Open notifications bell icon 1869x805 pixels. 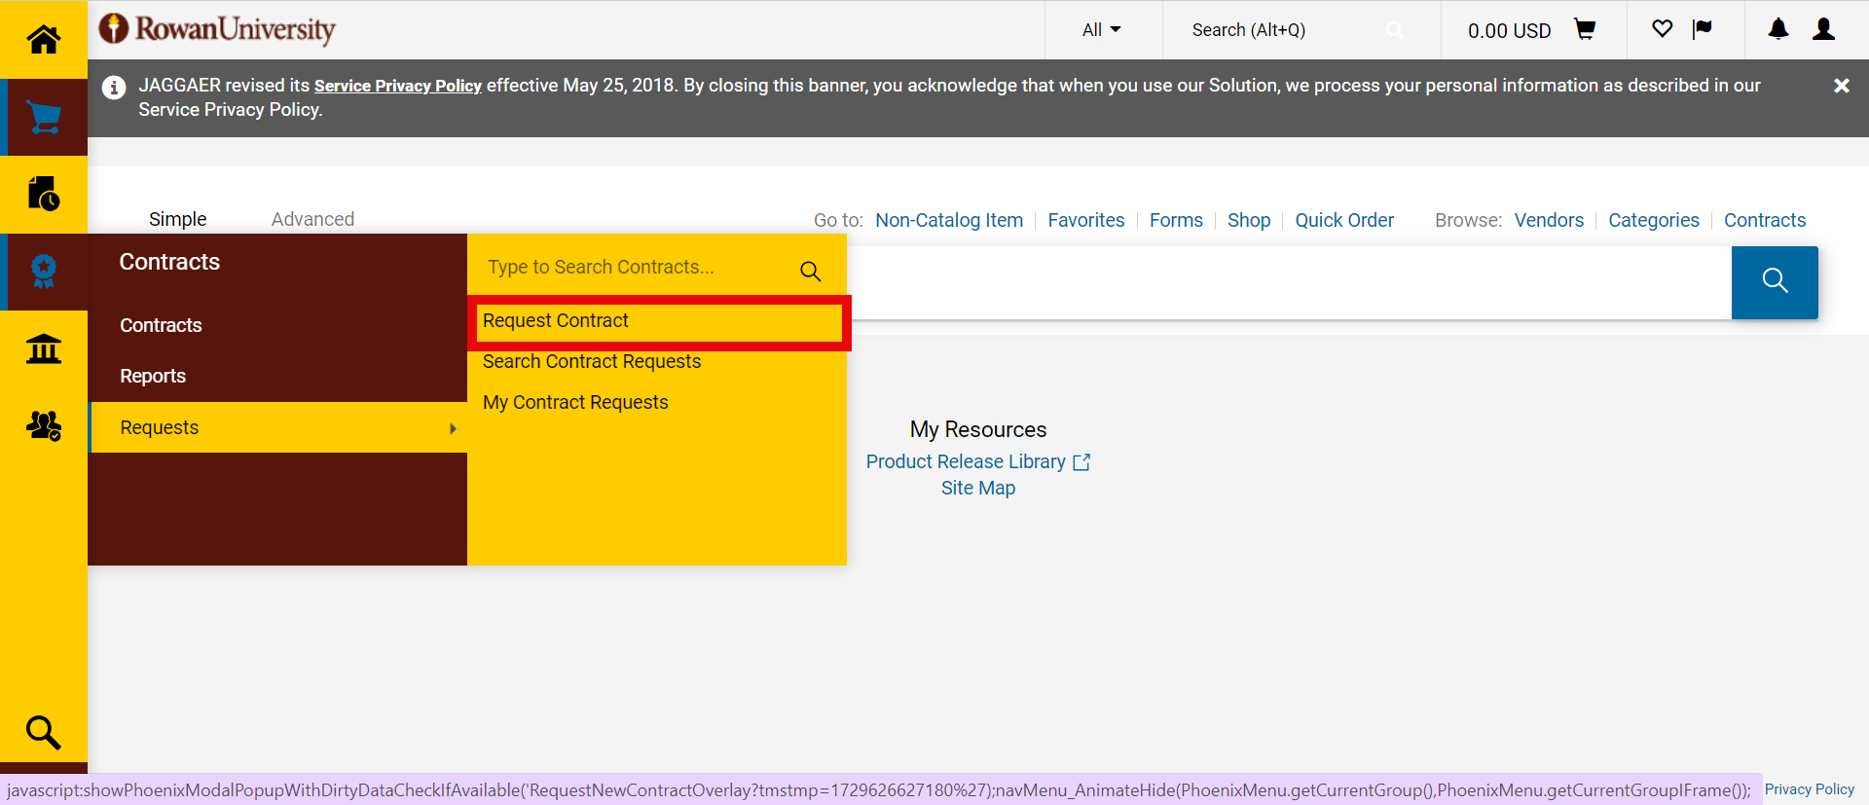pos(1778,29)
